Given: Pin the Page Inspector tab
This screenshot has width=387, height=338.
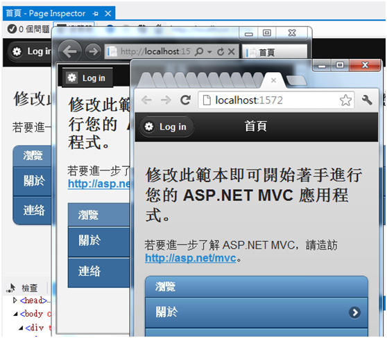Looking at the screenshot, I should point(95,14).
